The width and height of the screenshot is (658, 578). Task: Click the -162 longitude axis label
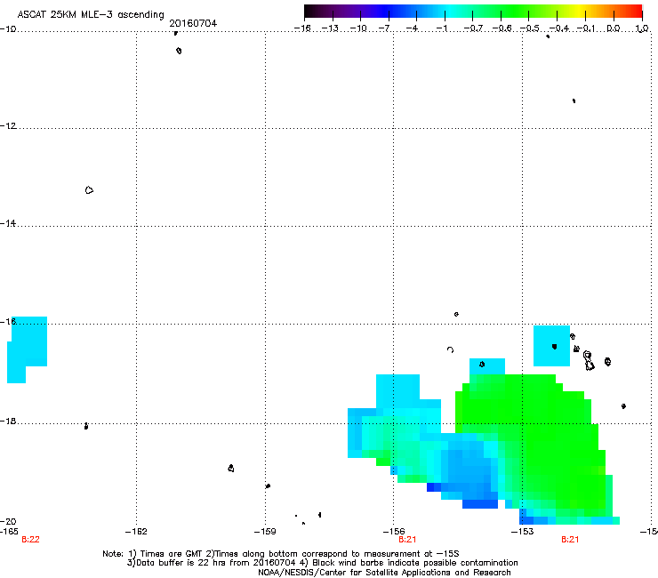click(x=136, y=532)
